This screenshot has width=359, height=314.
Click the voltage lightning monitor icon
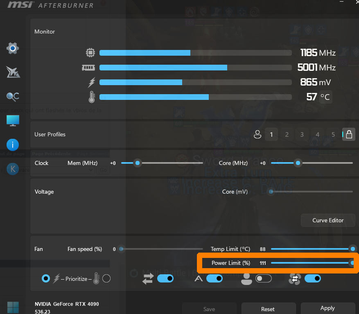(x=92, y=82)
